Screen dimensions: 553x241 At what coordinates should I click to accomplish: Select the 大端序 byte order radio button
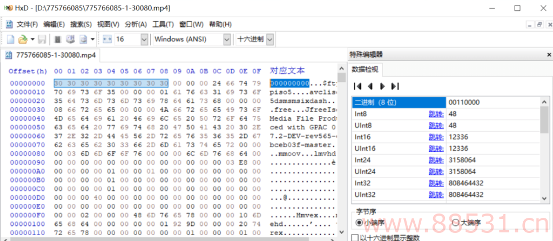pos(455,223)
